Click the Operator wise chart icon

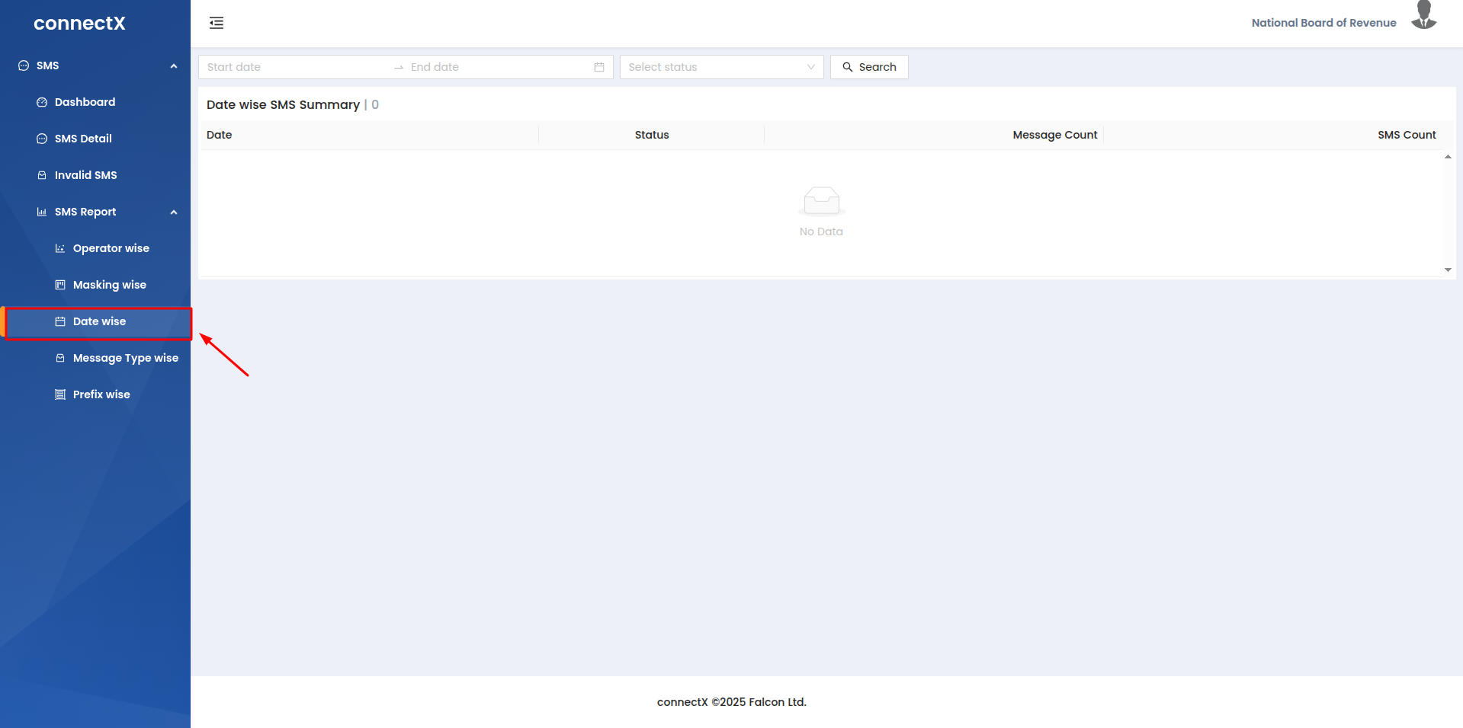(x=60, y=248)
